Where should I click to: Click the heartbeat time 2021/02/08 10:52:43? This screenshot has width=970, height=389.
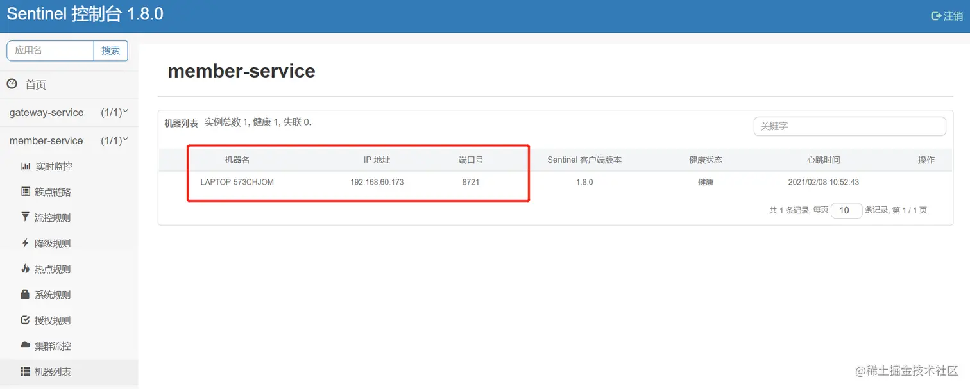click(x=824, y=182)
